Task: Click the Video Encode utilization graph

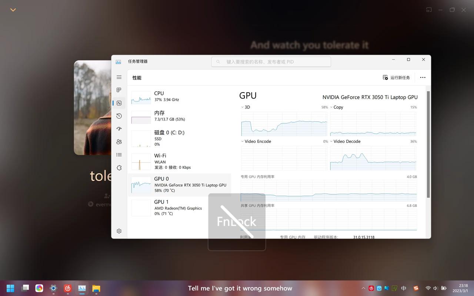Action: click(284, 158)
